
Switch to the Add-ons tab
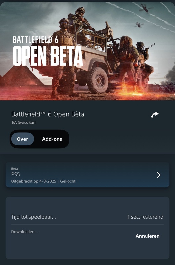(x=52, y=139)
